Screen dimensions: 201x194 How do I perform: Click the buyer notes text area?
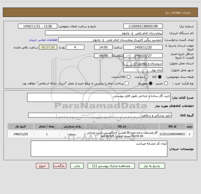[99, 149]
